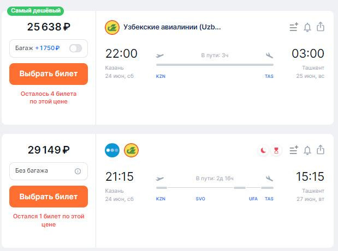Subscribe to price bell for the 21:15 flight
The image size is (338, 251).
pyautogui.click(x=307, y=150)
